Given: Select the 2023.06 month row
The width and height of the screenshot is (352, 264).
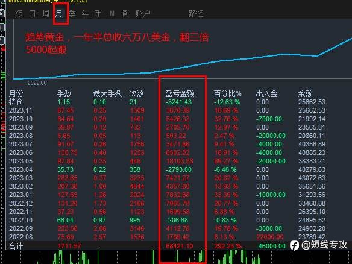Looking at the screenshot, I should [167, 152].
